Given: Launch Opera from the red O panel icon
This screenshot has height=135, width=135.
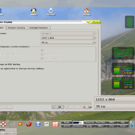Looking at the screenshot, I should point(29,124).
